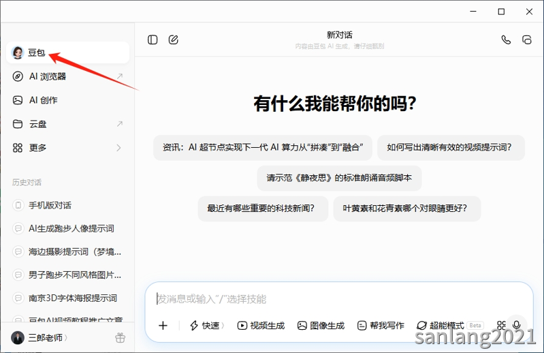
Task: Choose the 帮我写作 skill
Action: pos(381,326)
